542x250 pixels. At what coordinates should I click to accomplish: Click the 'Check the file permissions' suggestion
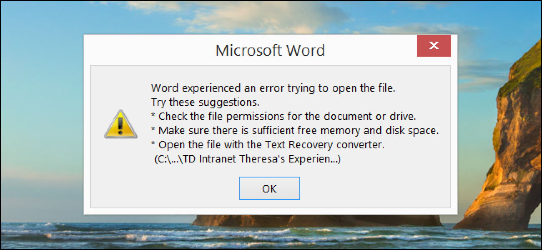tap(284, 116)
